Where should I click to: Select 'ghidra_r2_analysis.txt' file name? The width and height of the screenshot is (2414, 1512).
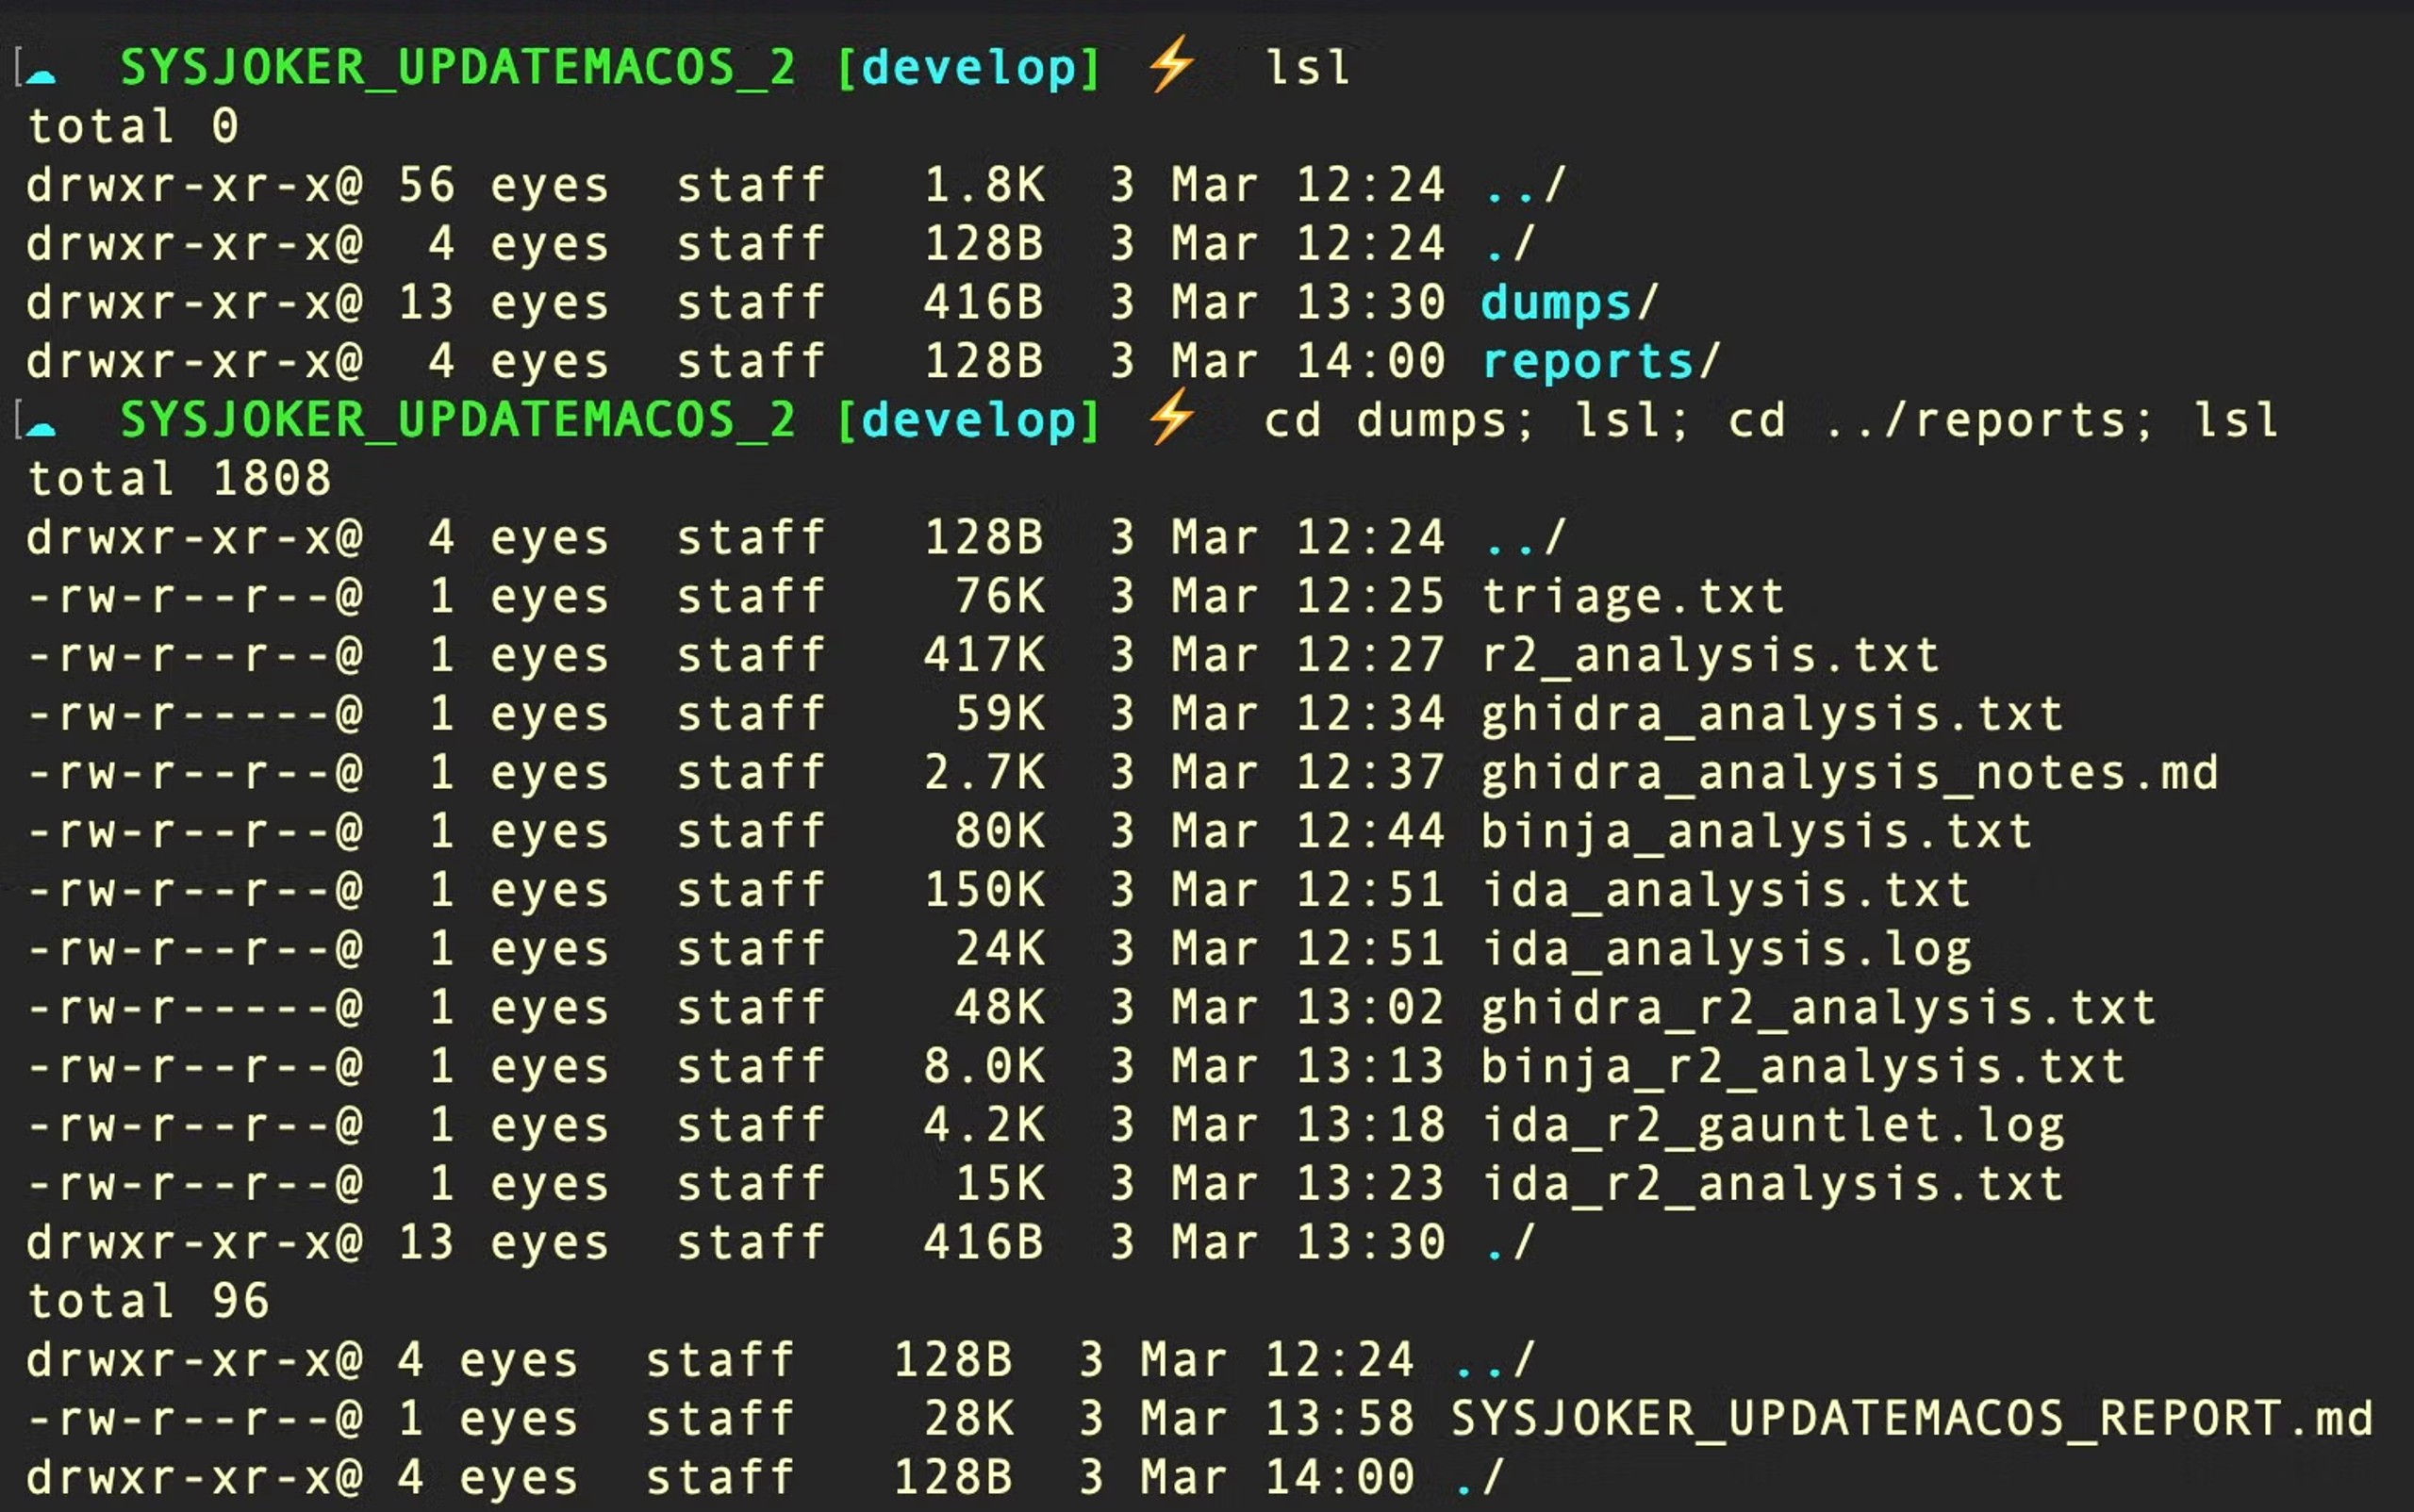[1818, 1008]
